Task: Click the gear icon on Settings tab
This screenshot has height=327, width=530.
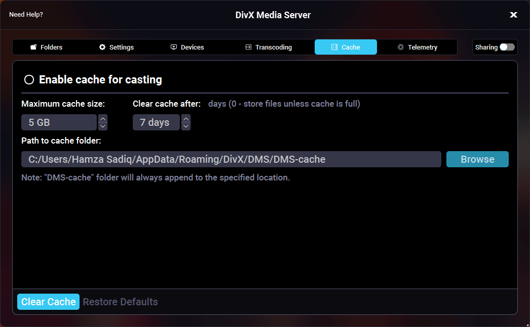Action: 102,47
